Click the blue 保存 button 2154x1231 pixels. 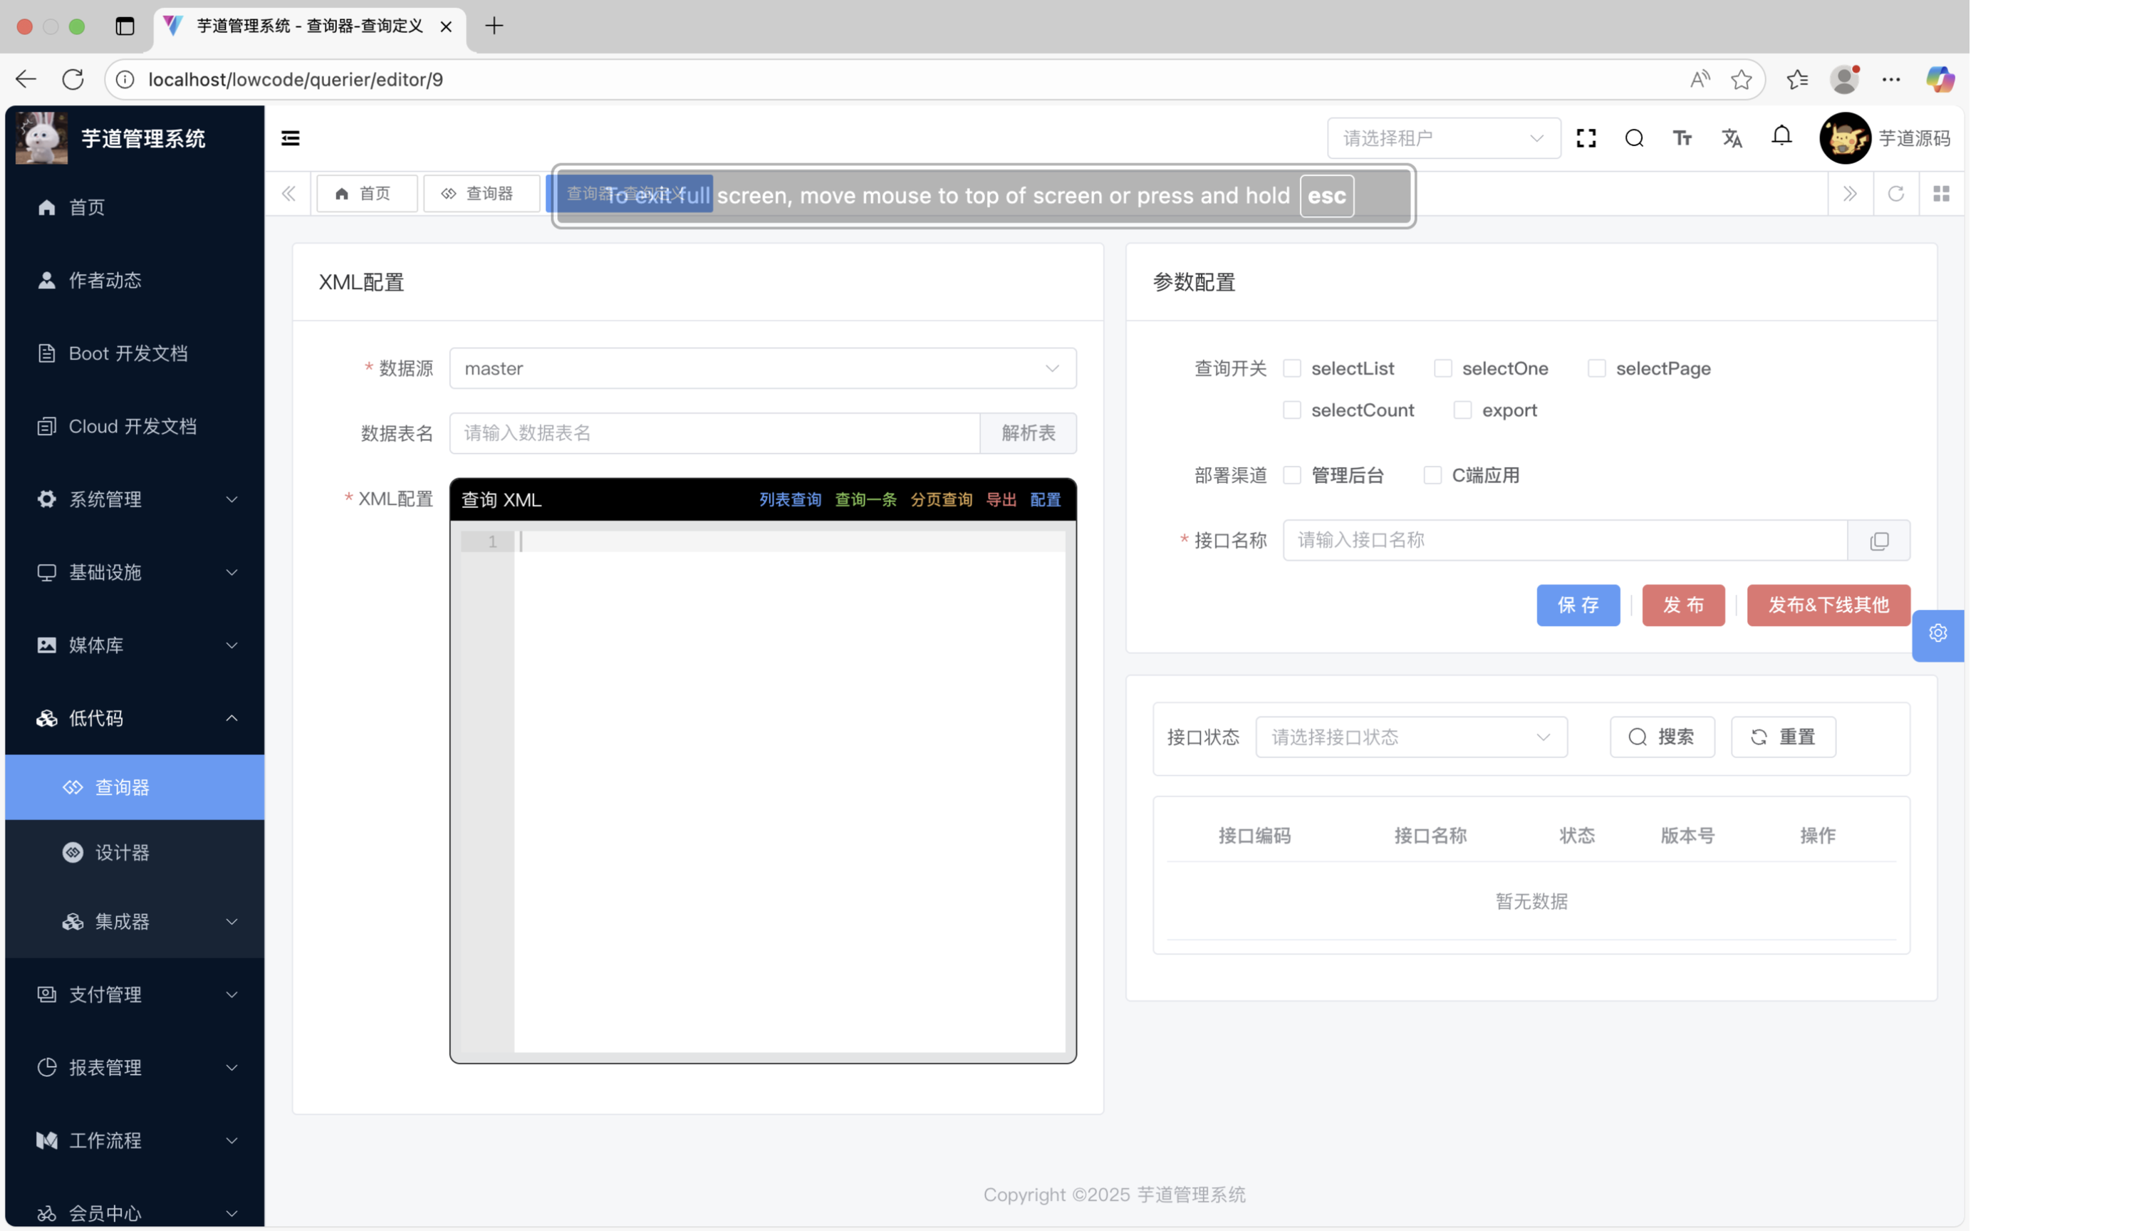[x=1578, y=606]
